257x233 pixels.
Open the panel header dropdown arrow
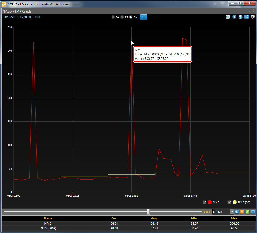[x=249, y=11]
